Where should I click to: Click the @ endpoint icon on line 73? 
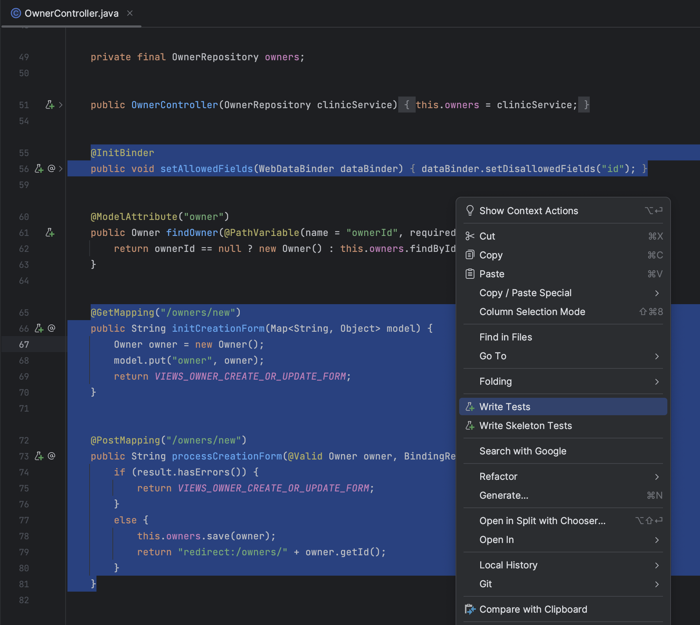pyautogui.click(x=52, y=456)
